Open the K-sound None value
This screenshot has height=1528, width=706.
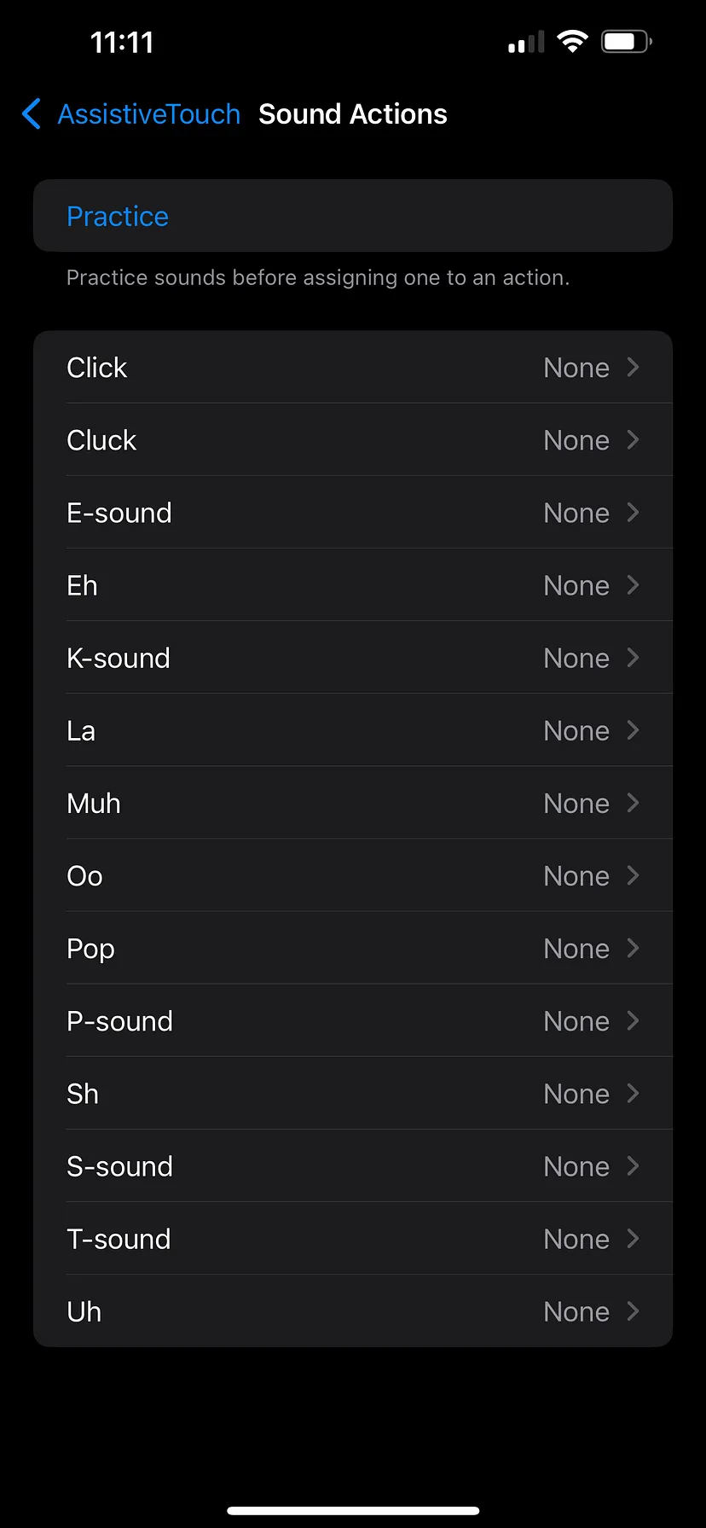pyautogui.click(x=576, y=658)
